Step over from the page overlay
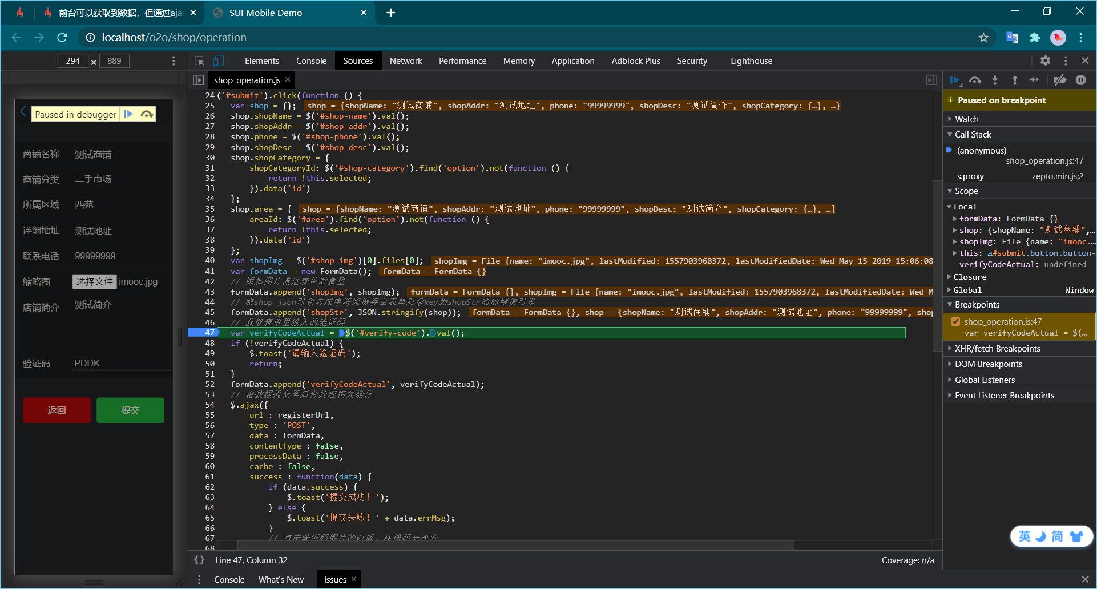The image size is (1097, 589). click(147, 114)
